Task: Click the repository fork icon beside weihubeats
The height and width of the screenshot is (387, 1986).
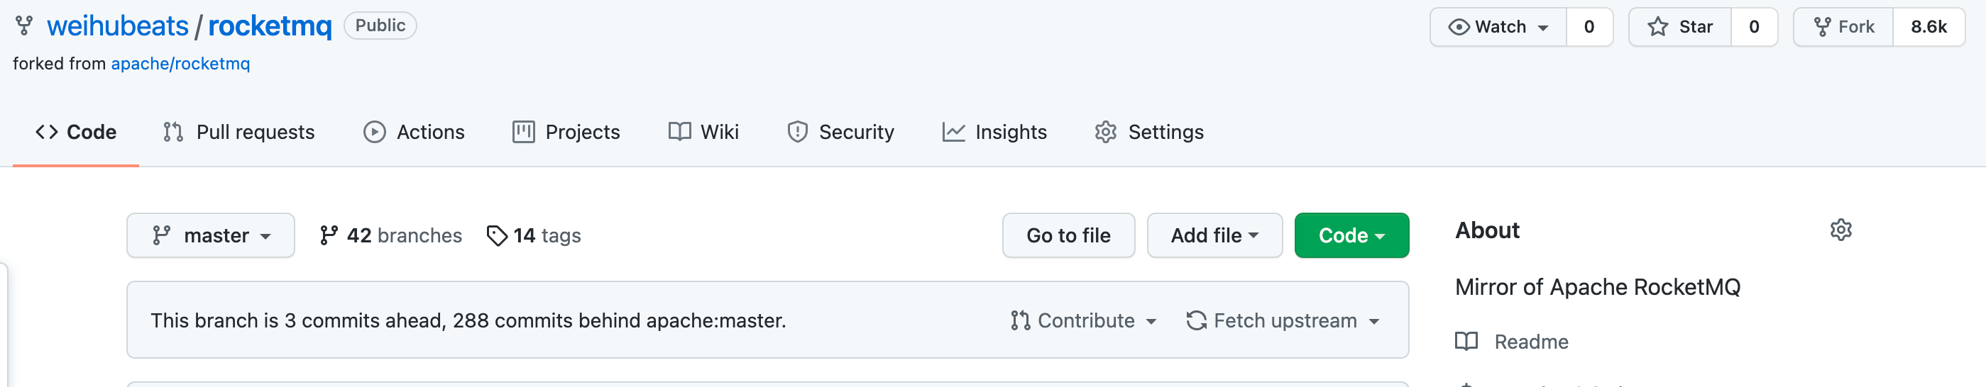Action: tap(24, 26)
